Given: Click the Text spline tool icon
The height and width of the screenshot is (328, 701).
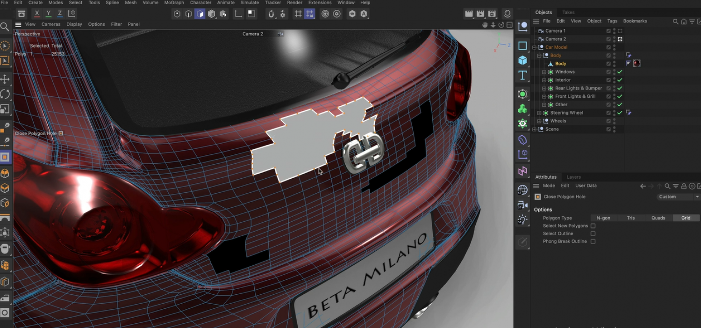Looking at the screenshot, I should [522, 75].
